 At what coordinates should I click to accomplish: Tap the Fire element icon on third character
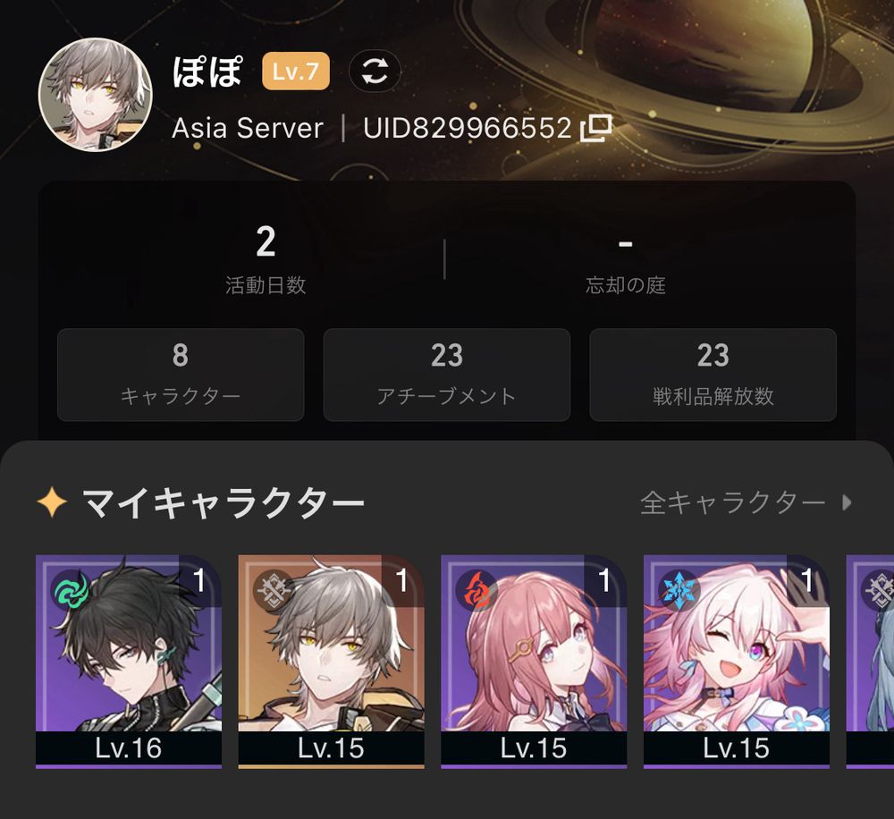pos(477,590)
